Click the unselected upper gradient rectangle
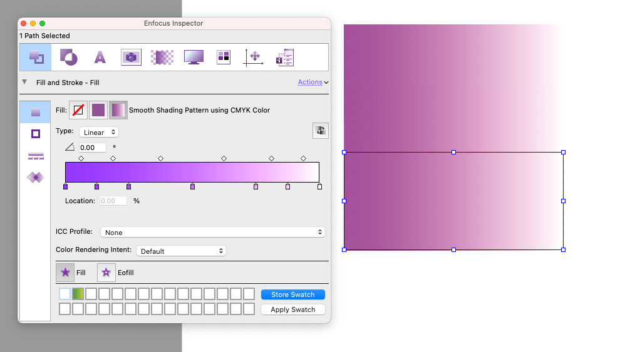This screenshot has width=625, height=352. click(x=453, y=88)
